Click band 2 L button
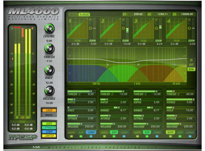The width and height of the screenshot is (205, 151). click(123, 23)
